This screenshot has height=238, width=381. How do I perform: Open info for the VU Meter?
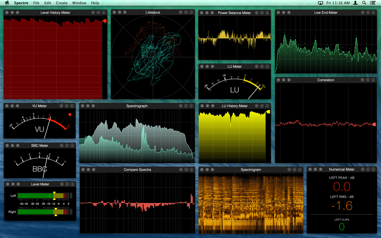coord(72,106)
